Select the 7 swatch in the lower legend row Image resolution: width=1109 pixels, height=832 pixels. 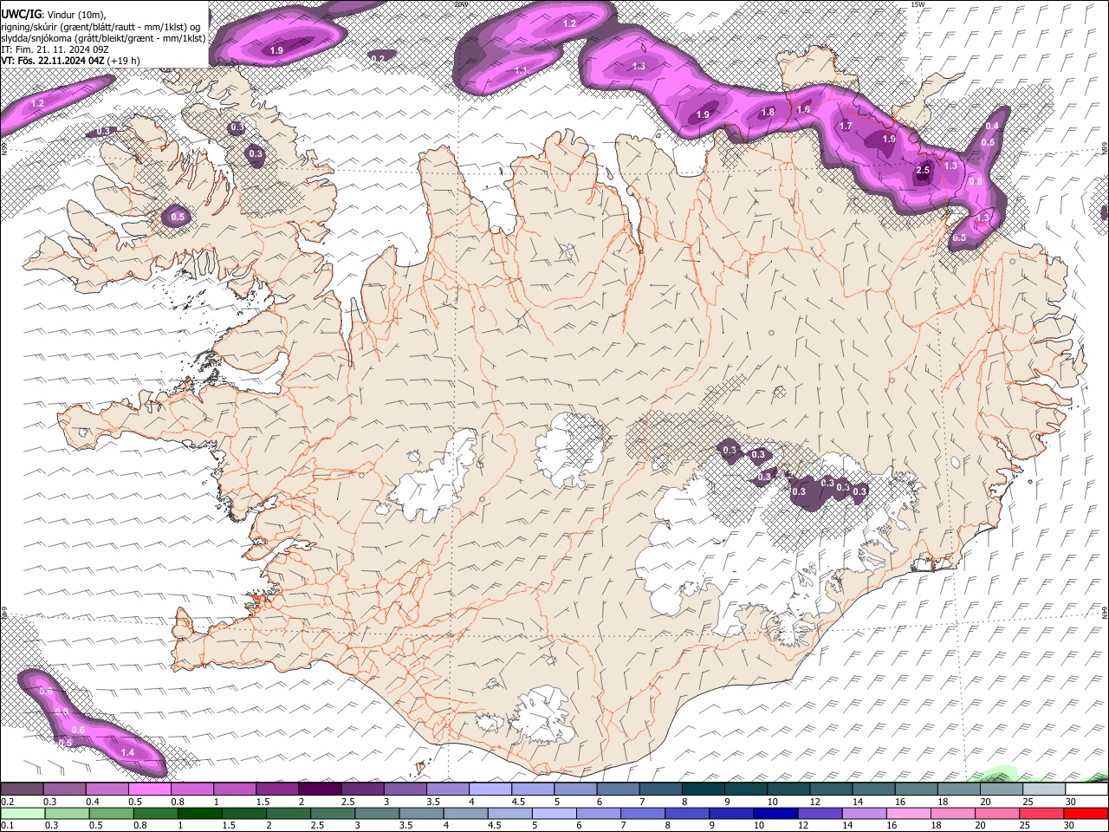644,813
